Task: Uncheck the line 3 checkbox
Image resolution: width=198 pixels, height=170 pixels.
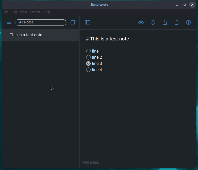Action: tap(88, 64)
